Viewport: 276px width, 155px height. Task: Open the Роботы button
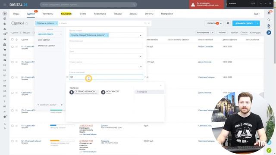(x=222, y=33)
